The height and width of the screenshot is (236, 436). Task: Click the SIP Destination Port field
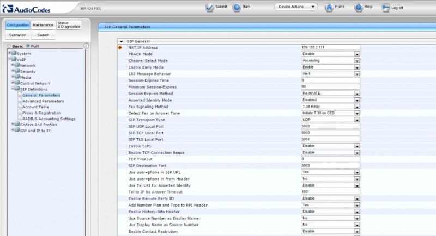[330, 165]
